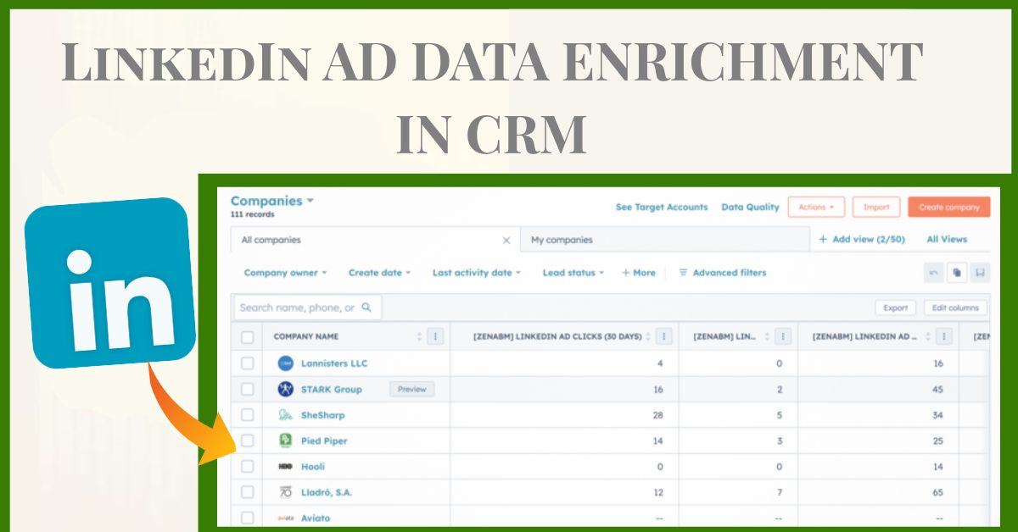
Task: Click the Export button
Action: tap(895, 308)
